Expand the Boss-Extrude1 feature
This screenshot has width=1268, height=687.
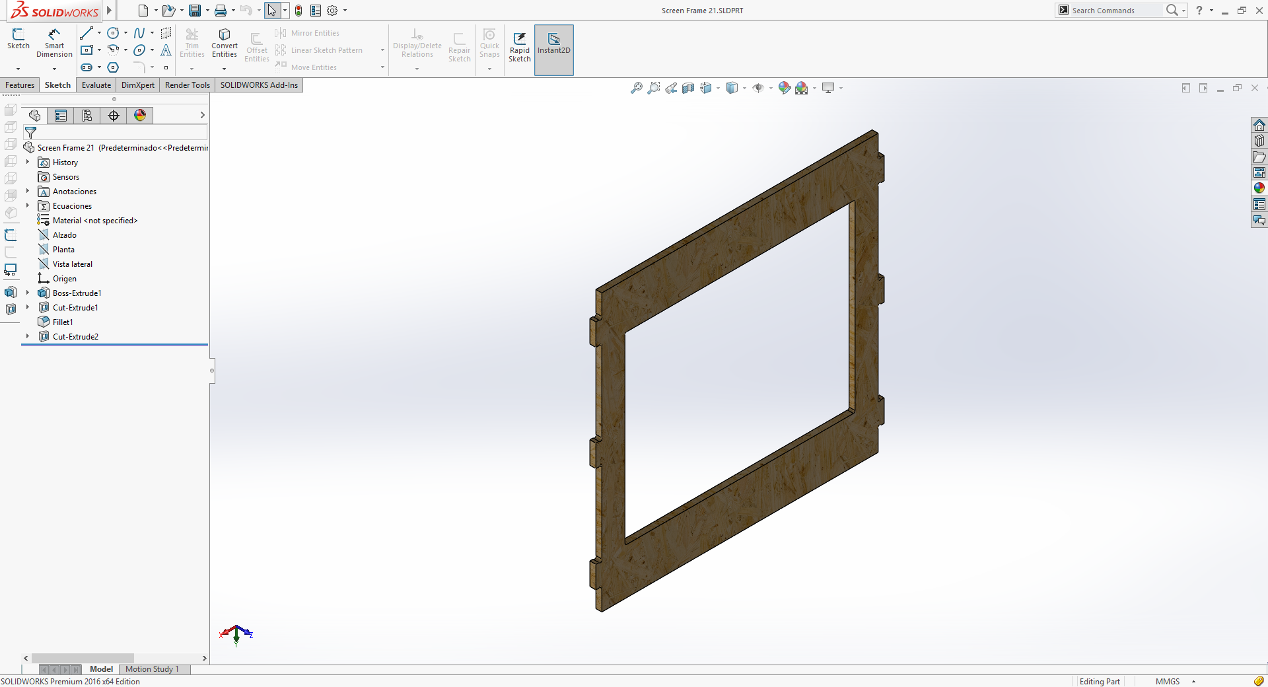coord(28,293)
